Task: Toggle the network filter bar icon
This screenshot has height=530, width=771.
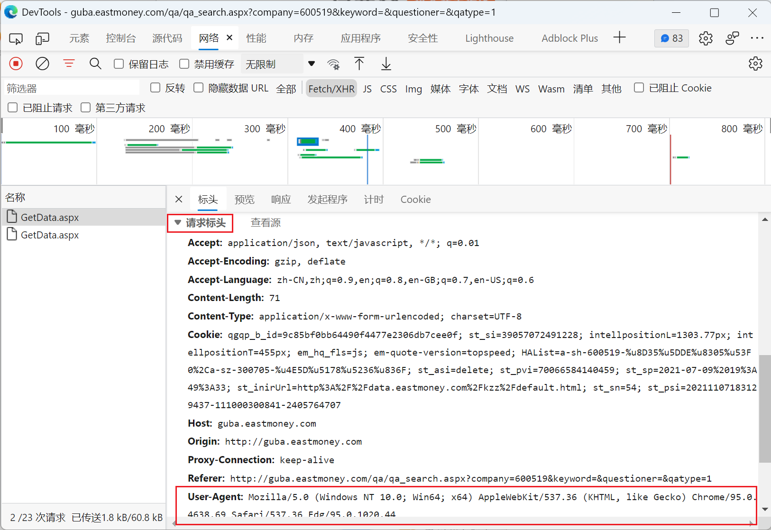Action: pos(69,64)
